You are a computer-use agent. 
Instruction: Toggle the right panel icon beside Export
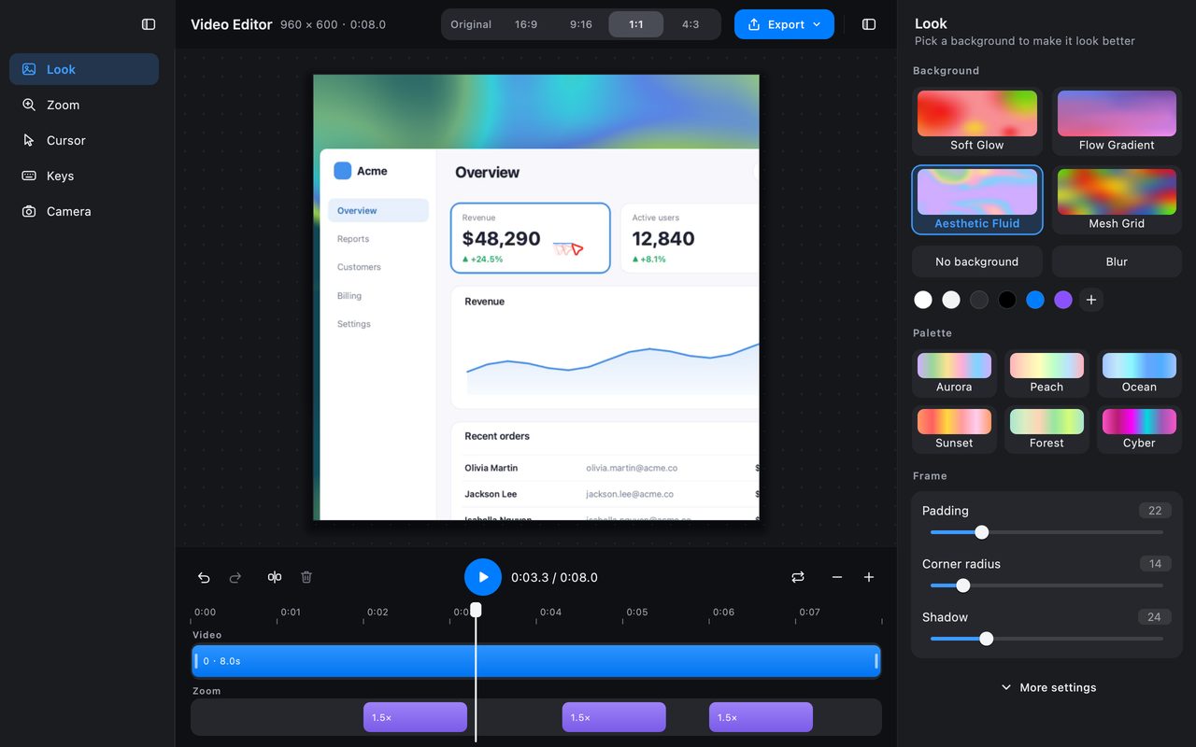coord(869,24)
